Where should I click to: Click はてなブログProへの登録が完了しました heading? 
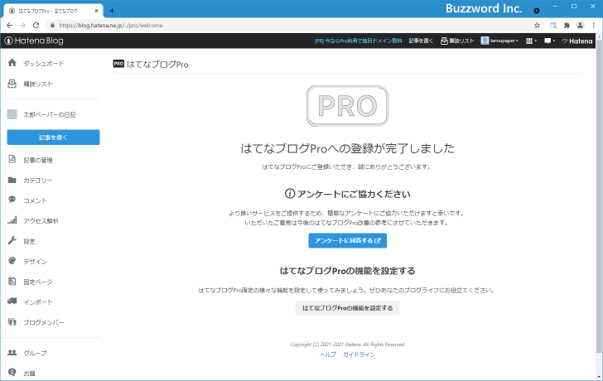pyautogui.click(x=348, y=148)
